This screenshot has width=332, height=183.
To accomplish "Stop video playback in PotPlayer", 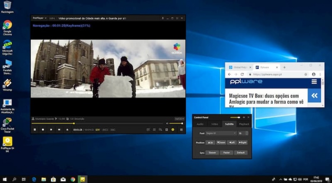I will [x=42, y=129].
